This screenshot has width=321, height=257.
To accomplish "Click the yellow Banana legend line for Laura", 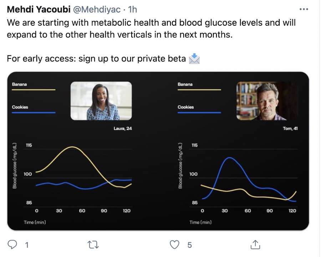I will (x=34, y=90).
